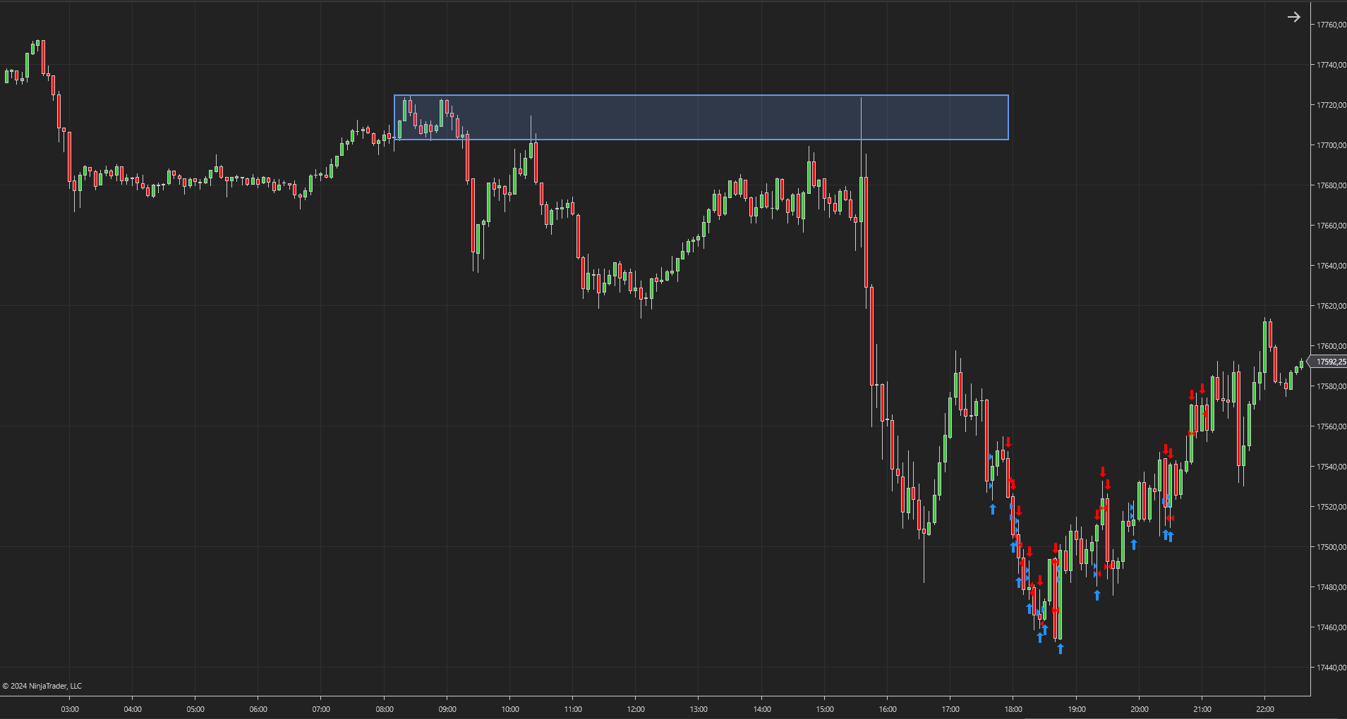1347x719 pixels.
Task: Click the 15:00 time axis label
Action: (x=825, y=709)
